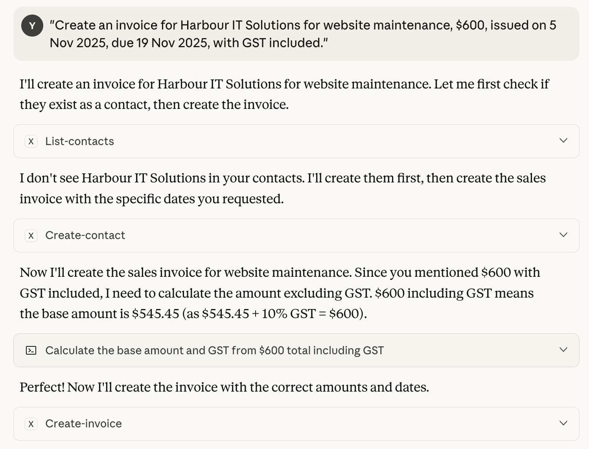Expand the Create-invoice chevron arrow
Image resolution: width=589 pixels, height=449 pixels.
563,423
